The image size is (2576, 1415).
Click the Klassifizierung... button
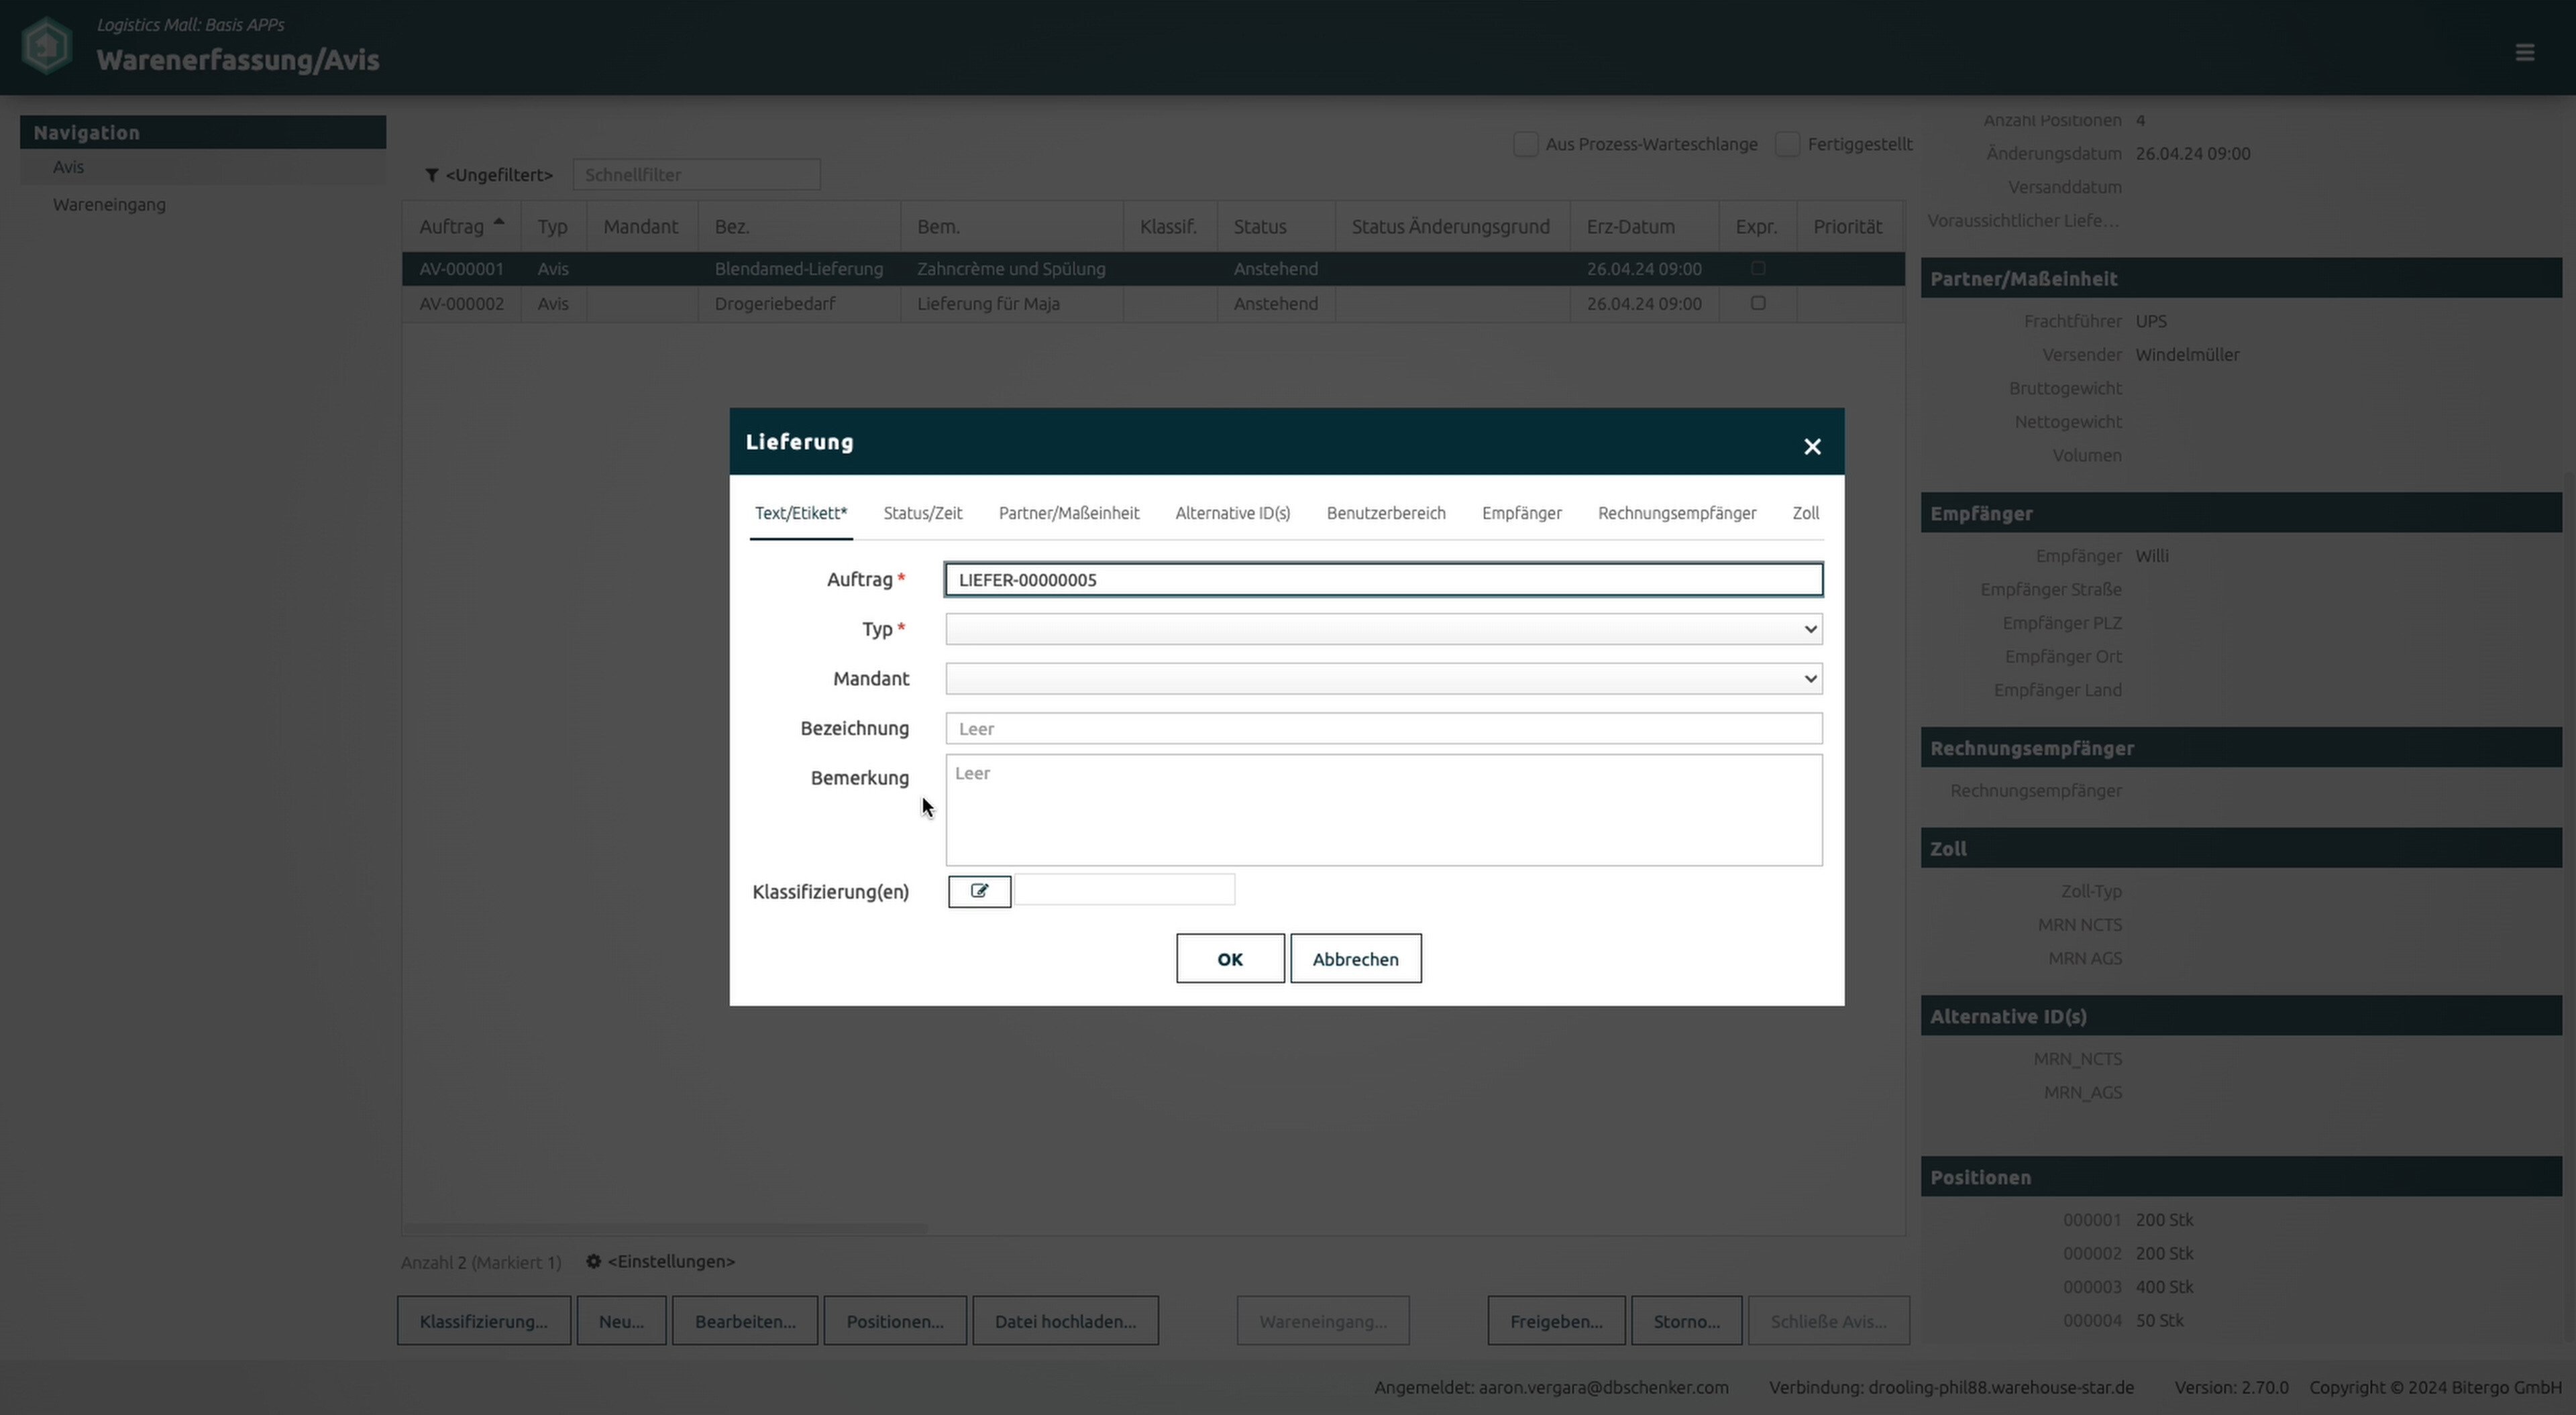tap(484, 1321)
